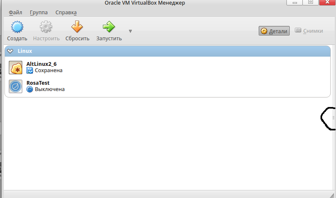Select the RosaTest virtual machine name
The image size is (336, 198).
[38, 83]
